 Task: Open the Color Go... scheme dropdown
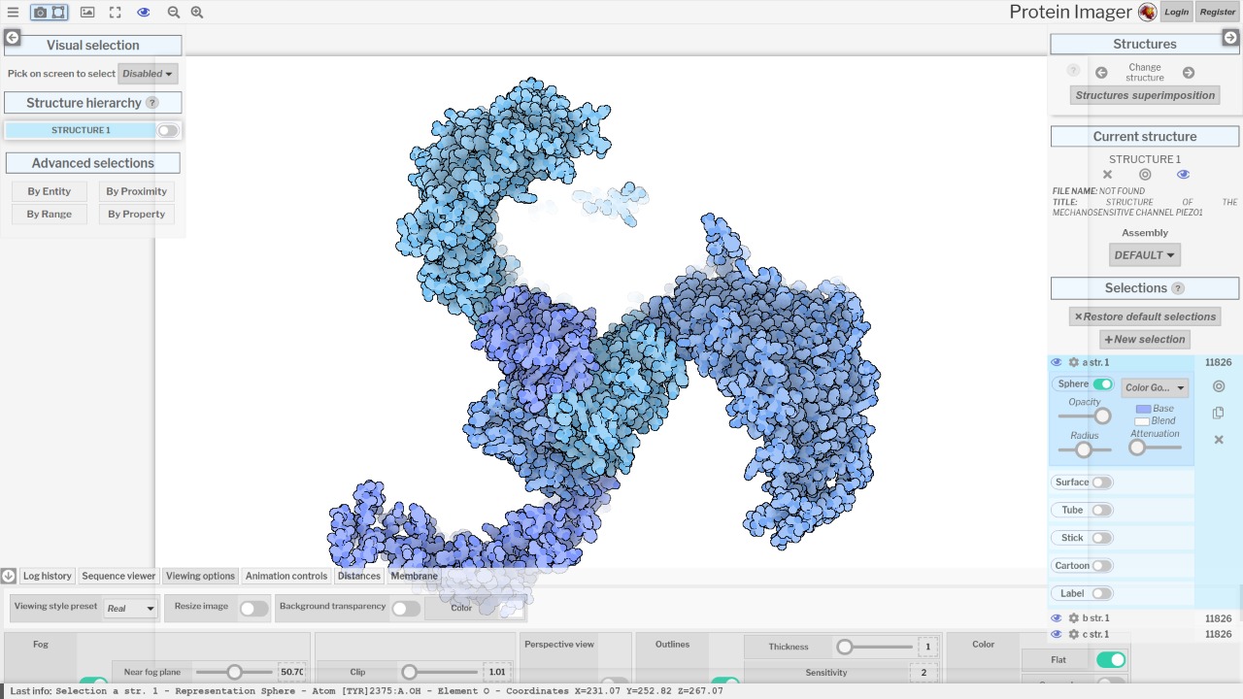[1155, 387]
